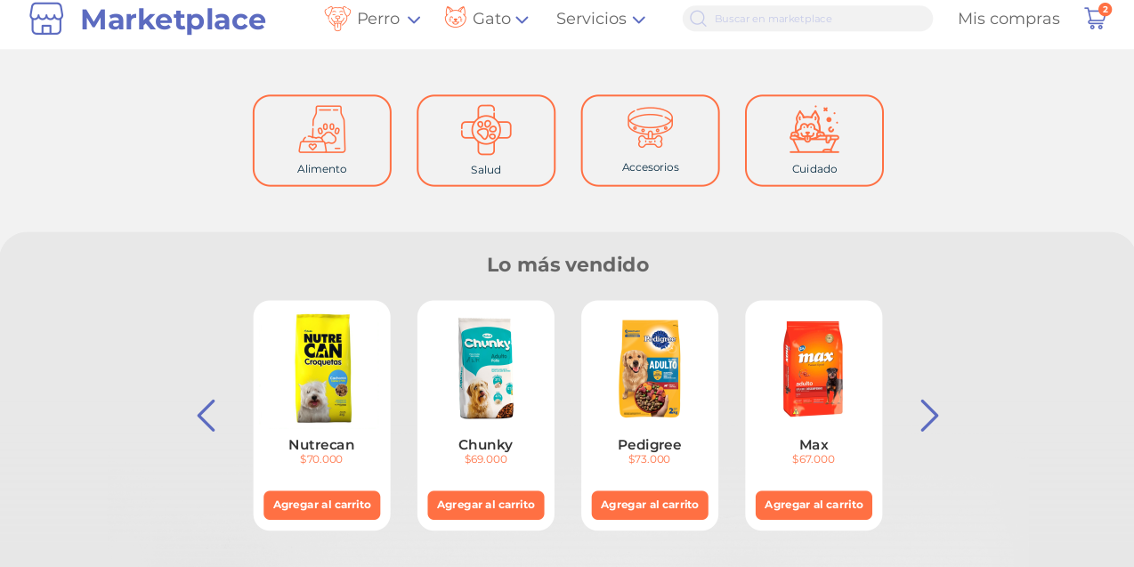Add Max to the cart
Image resolution: width=1134 pixels, height=567 pixels.
[x=814, y=505]
